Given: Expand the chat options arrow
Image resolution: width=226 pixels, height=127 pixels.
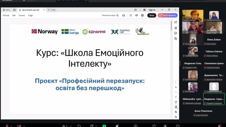Looking at the screenshot, I should (x=96, y=126).
